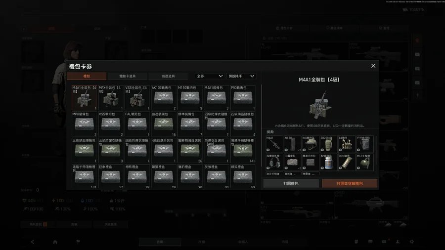Select the 醫療物資自選包 crate
This screenshot has width=445, height=250.
pyautogui.click(x=190, y=150)
